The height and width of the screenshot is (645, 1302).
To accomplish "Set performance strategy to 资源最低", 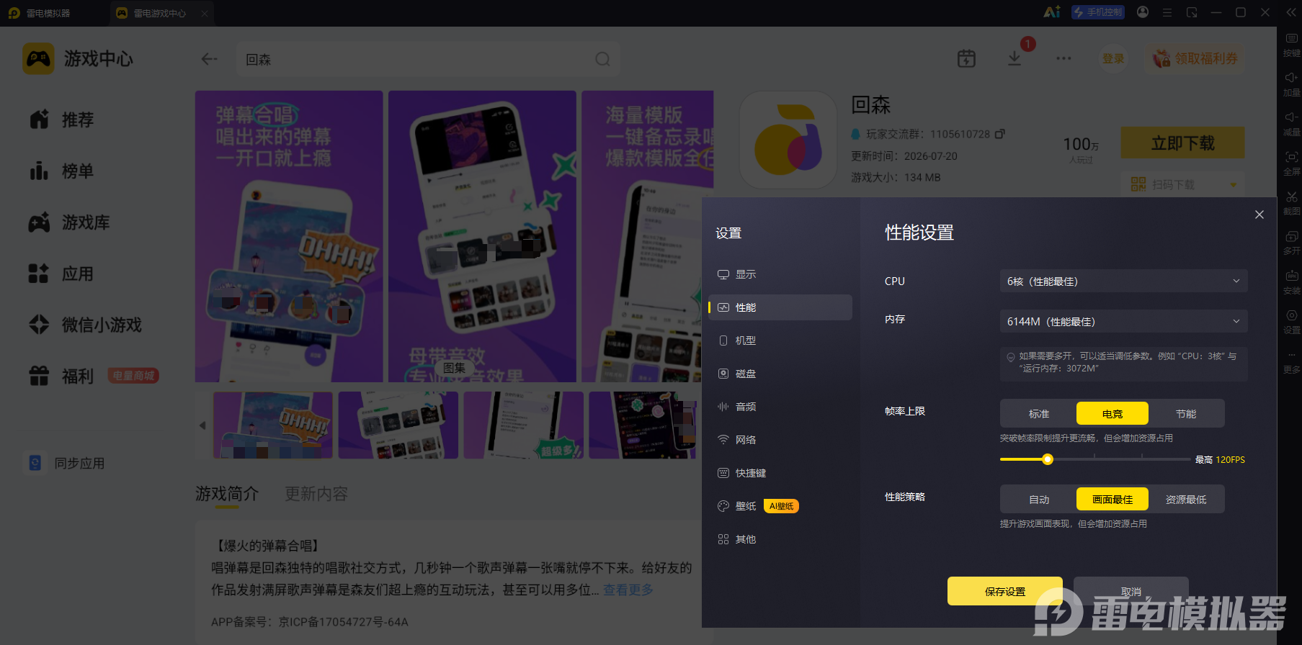I will (x=1186, y=500).
